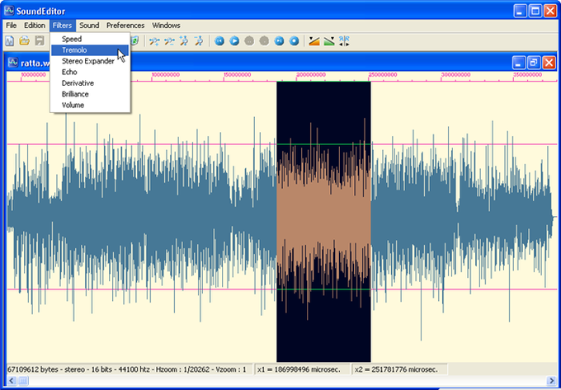Click the horizontal zoom out wand icon

coord(169,41)
